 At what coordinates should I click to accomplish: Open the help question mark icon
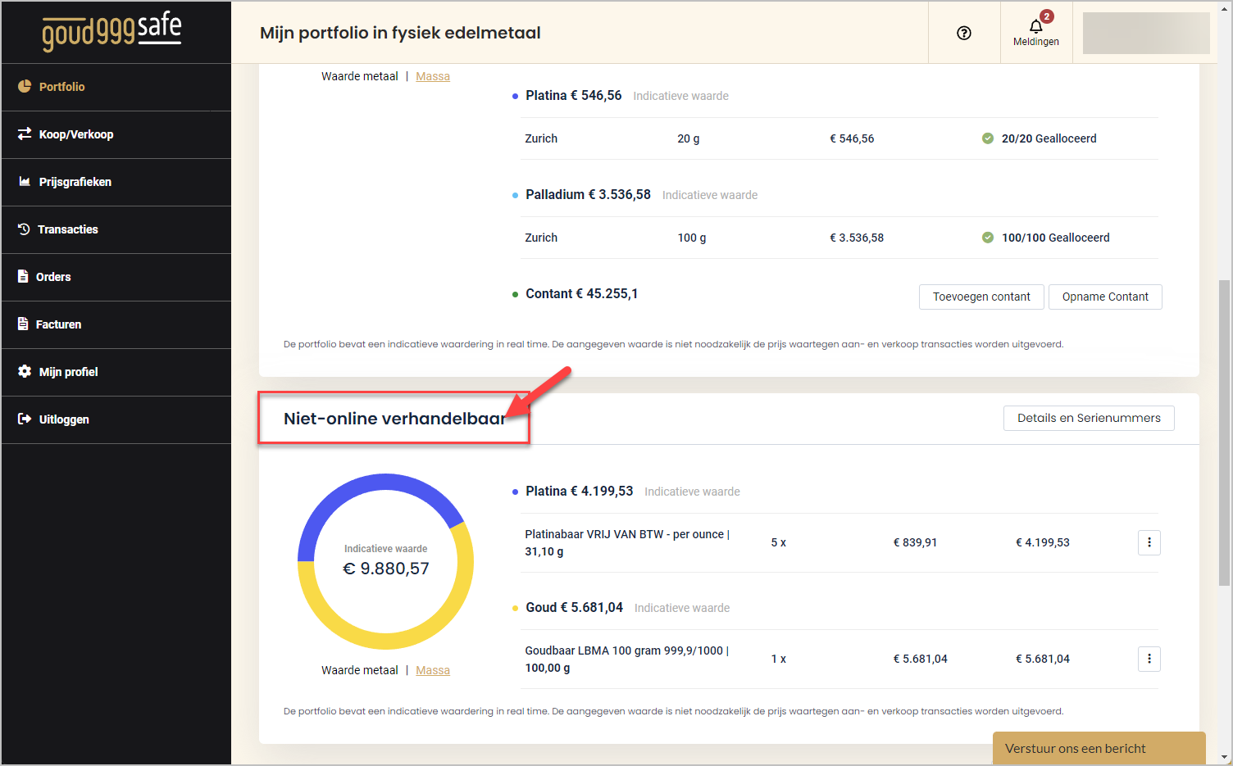pyautogui.click(x=964, y=33)
